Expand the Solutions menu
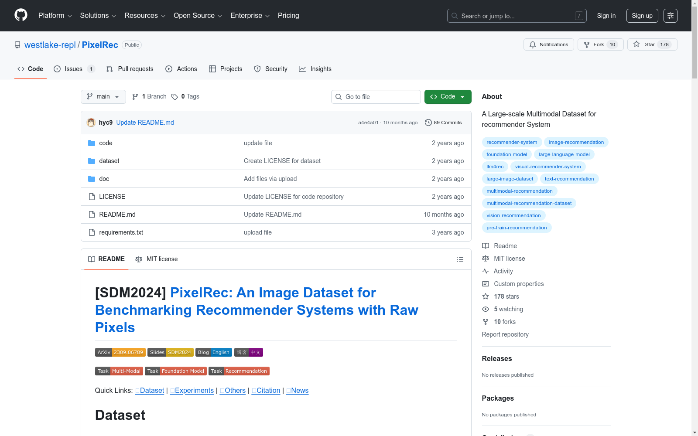 tap(98, 16)
